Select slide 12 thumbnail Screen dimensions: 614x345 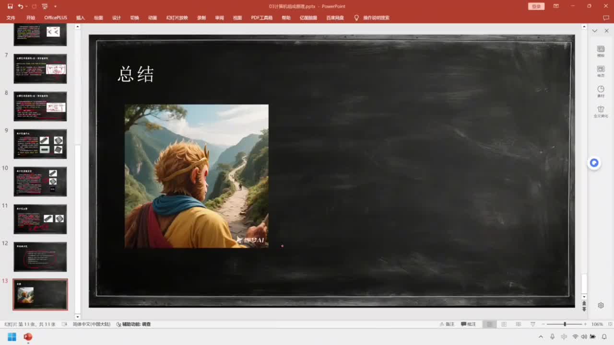pos(40,257)
